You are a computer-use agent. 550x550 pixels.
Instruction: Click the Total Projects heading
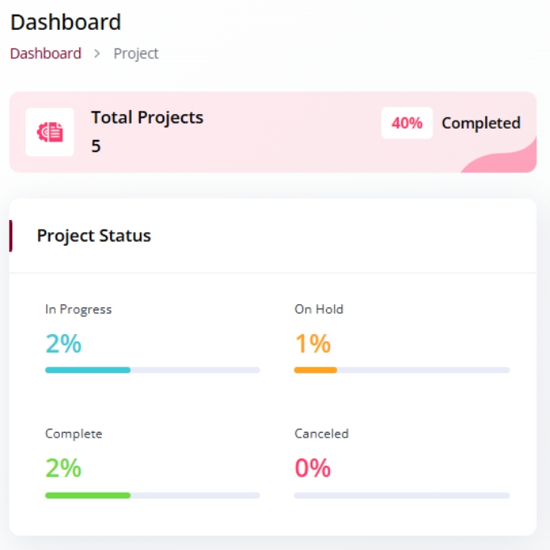pyautogui.click(x=147, y=117)
